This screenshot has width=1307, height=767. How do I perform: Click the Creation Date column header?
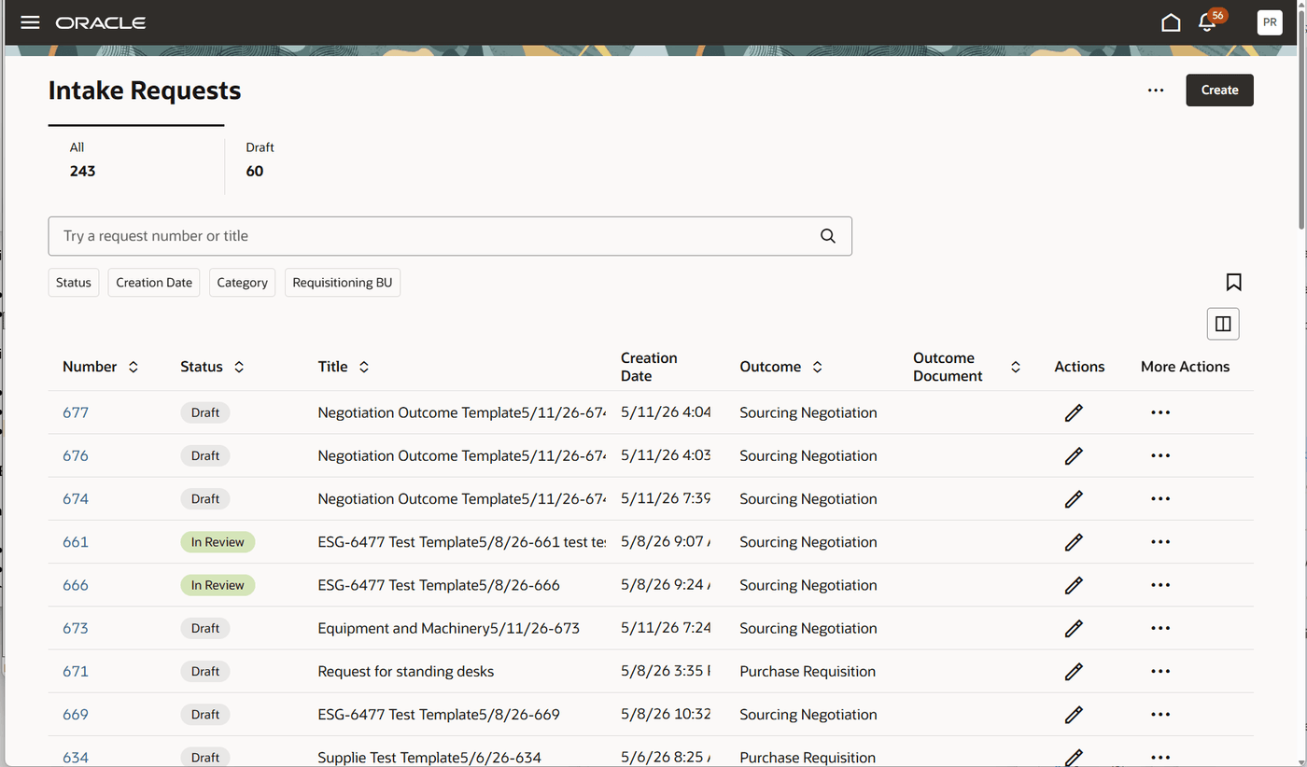click(649, 367)
